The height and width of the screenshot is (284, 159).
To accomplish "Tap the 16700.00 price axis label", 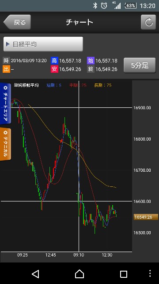I will (142, 170).
